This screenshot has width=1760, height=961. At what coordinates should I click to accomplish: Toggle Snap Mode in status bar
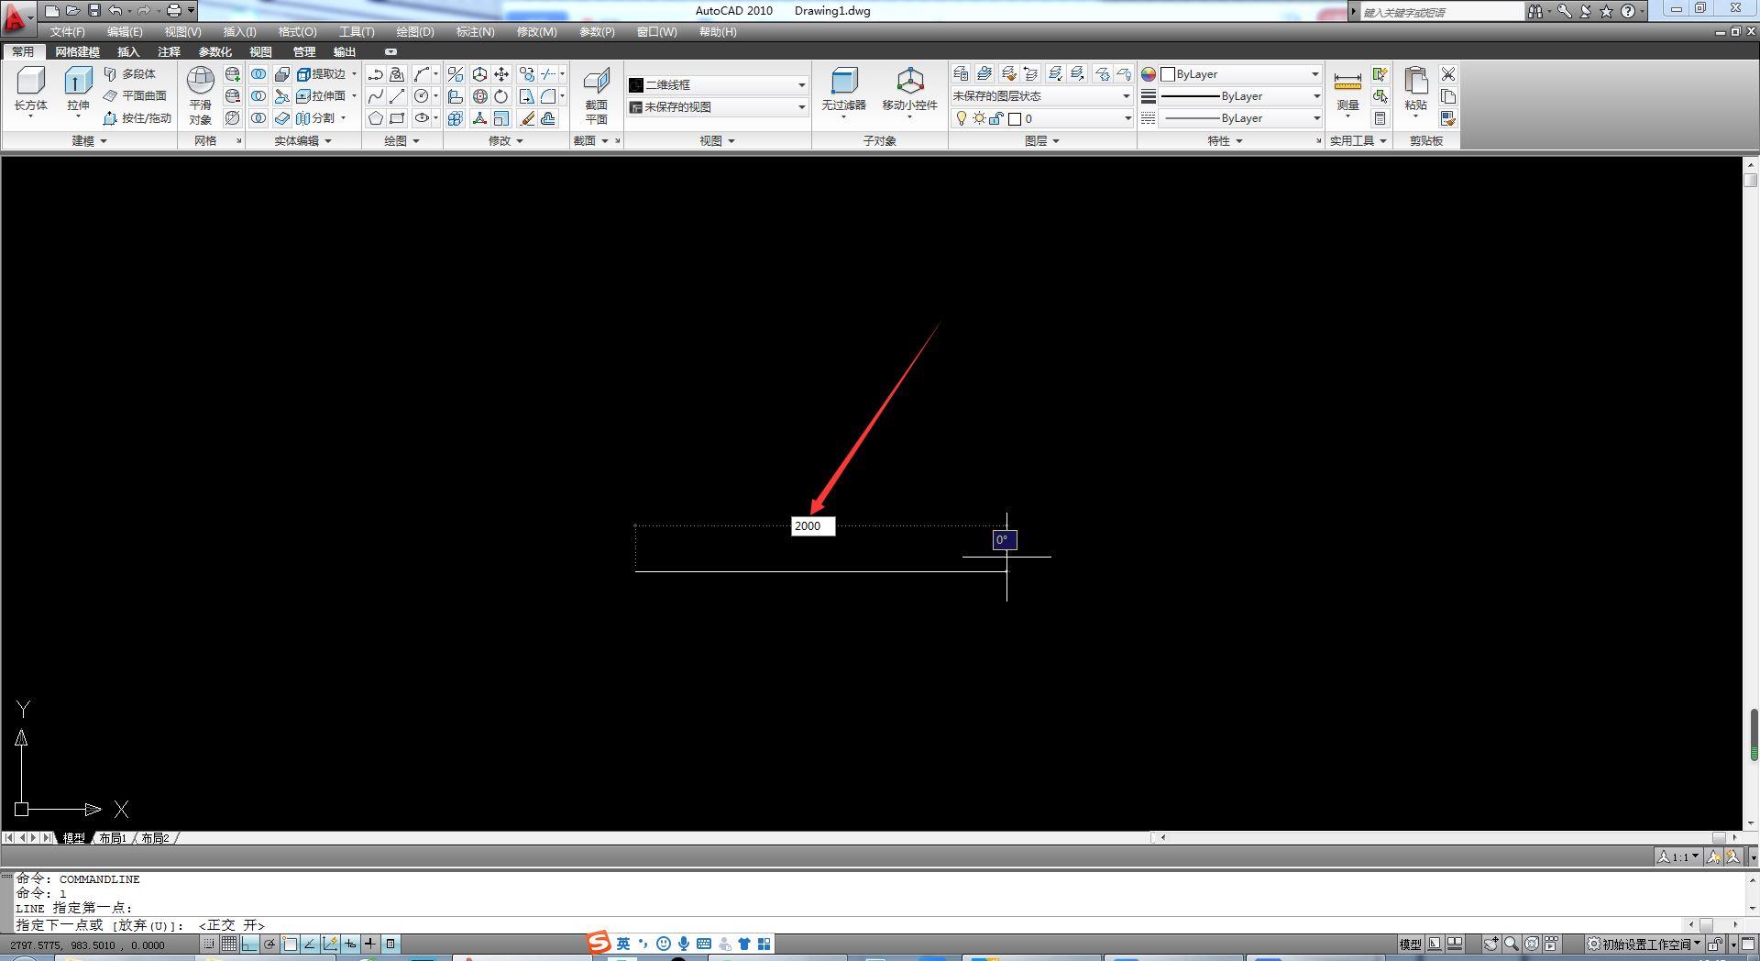209,944
